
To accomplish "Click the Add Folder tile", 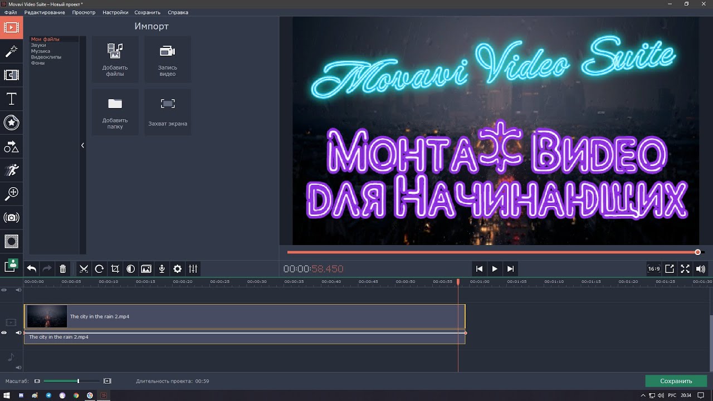I will tap(115, 112).
